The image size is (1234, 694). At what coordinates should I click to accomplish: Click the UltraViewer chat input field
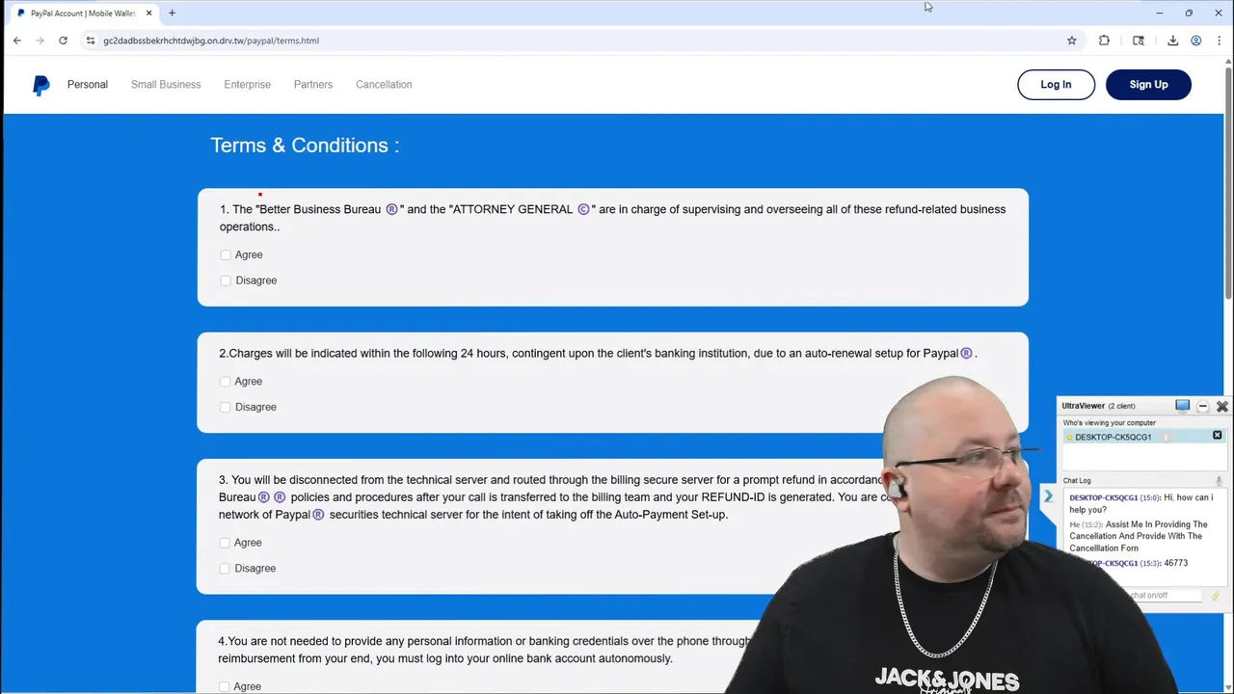click(x=1165, y=596)
